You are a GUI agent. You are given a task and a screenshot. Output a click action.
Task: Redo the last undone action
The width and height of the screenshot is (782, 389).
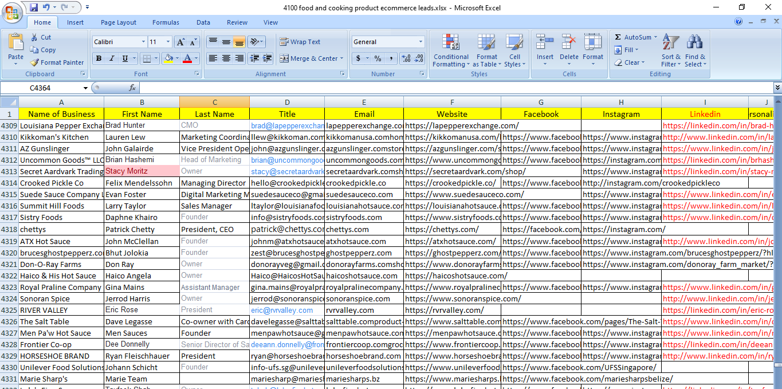(x=65, y=7)
